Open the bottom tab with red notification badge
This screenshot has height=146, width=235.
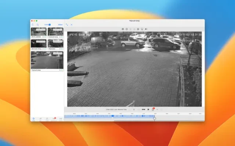point(54,119)
